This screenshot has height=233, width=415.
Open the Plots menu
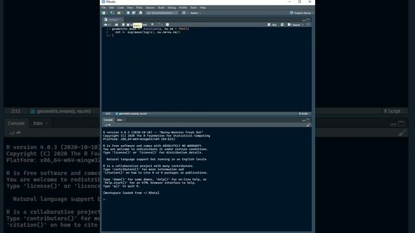click(139, 8)
